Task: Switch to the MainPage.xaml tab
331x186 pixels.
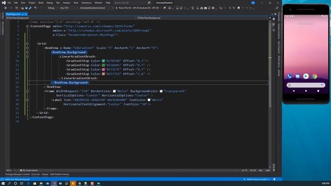Action: coord(13,14)
